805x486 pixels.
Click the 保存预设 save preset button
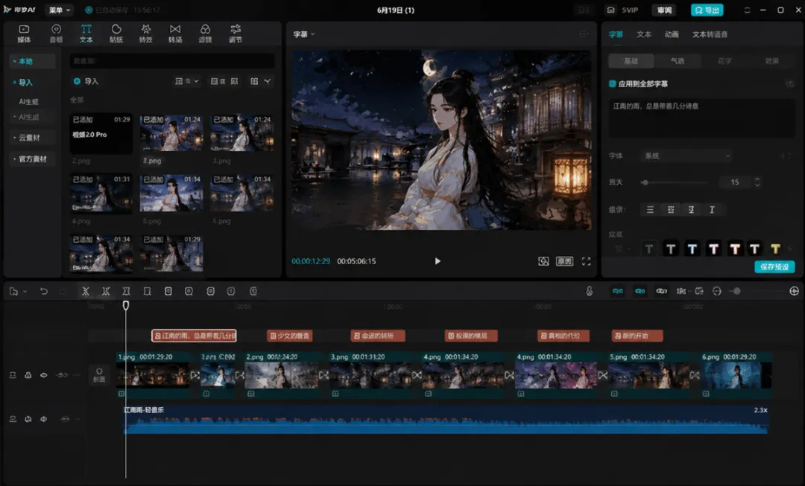(774, 267)
